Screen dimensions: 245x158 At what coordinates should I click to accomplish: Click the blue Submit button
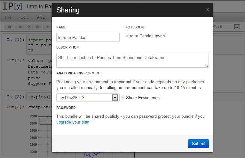[198, 144]
